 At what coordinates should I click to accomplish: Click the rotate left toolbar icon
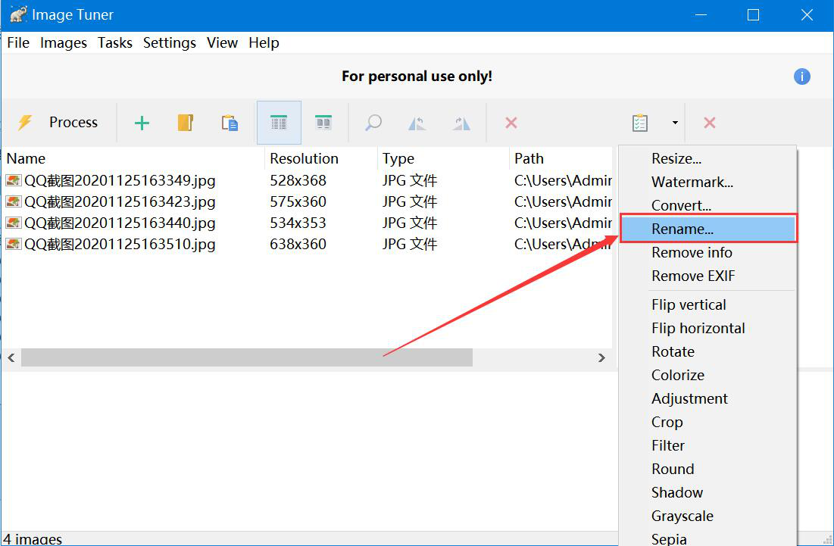(x=417, y=123)
